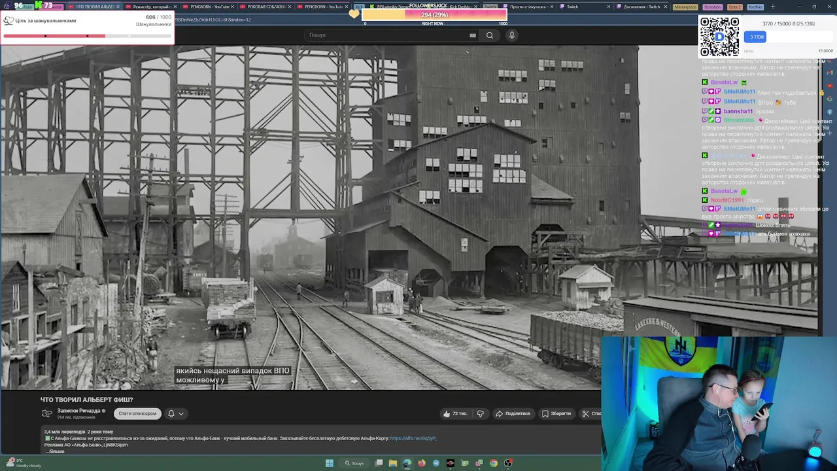Click the Стати спонсором button
The image size is (837, 471).
[x=137, y=413]
